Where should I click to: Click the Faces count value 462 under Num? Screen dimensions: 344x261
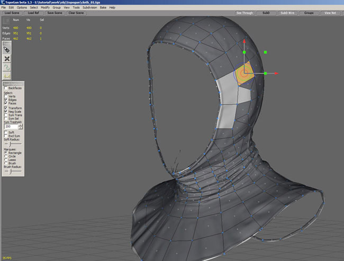pos(15,39)
